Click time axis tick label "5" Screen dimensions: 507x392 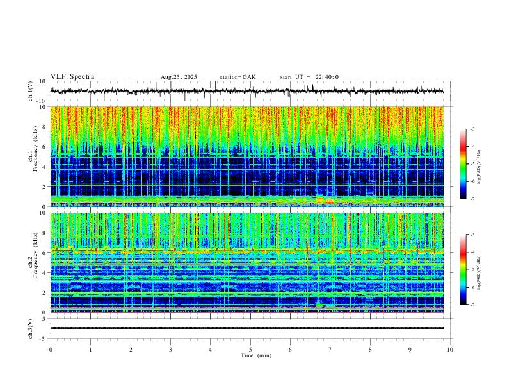[x=250, y=350]
